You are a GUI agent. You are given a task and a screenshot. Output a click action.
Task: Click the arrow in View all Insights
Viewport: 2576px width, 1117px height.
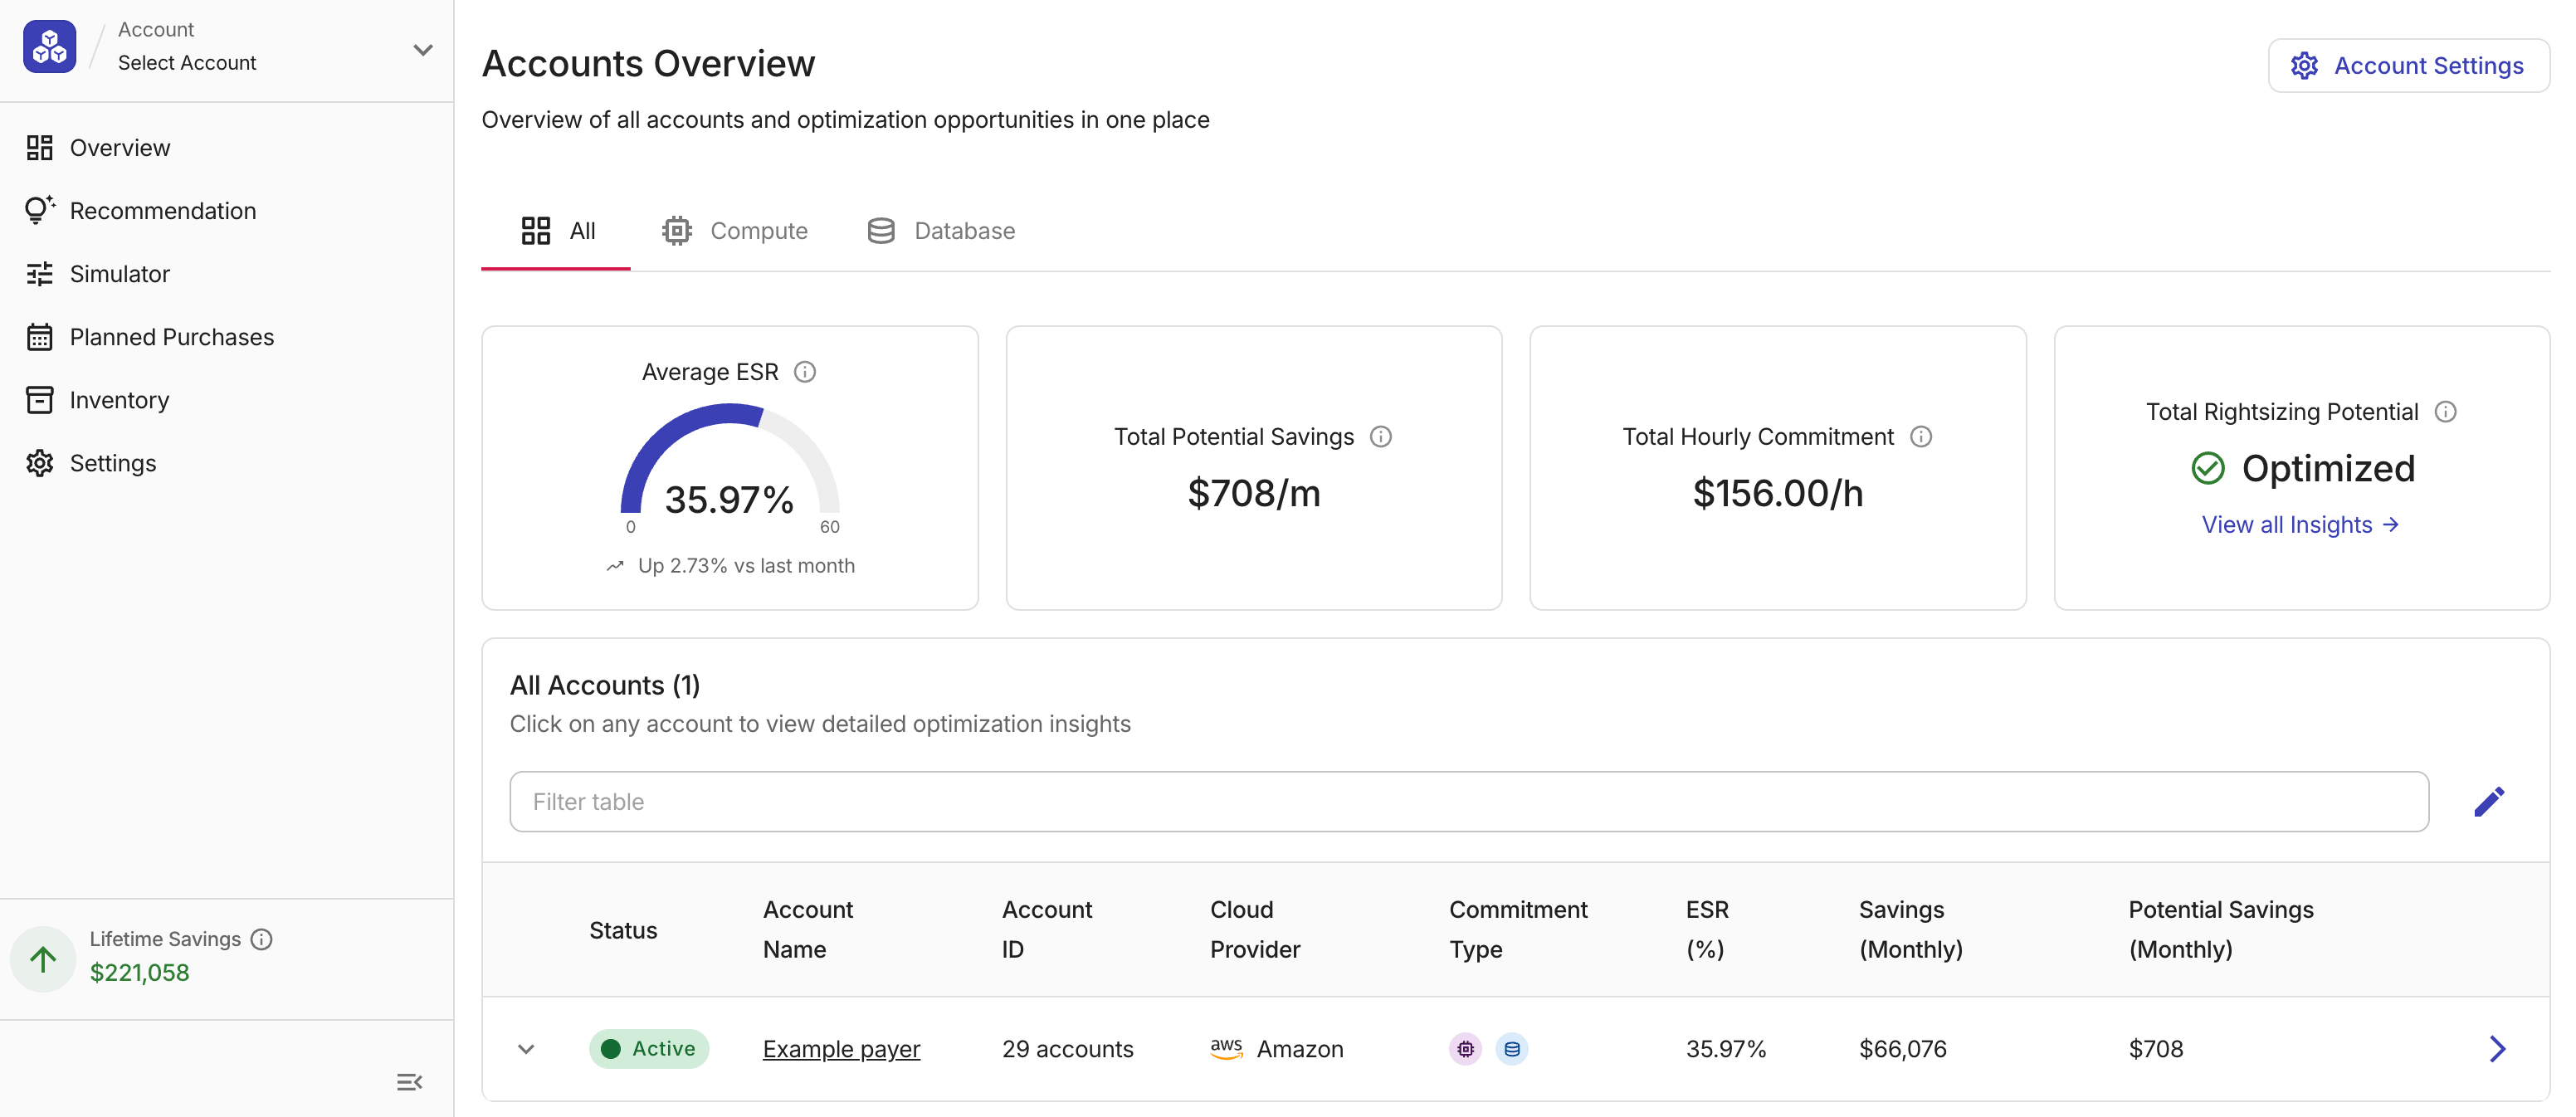tap(2390, 525)
